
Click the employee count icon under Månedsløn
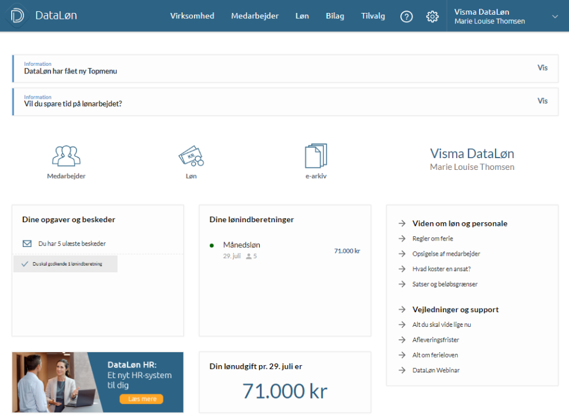point(249,256)
